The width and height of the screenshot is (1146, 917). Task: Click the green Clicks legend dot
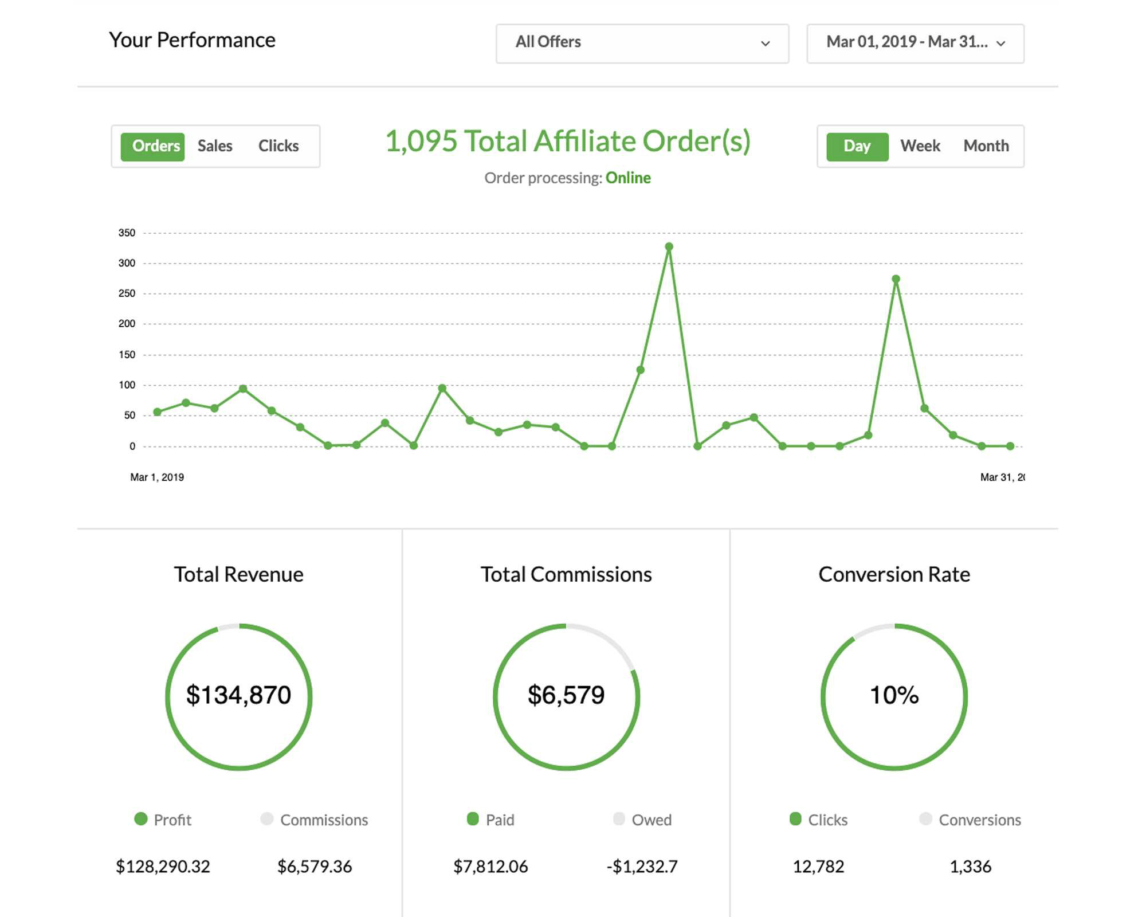795,819
